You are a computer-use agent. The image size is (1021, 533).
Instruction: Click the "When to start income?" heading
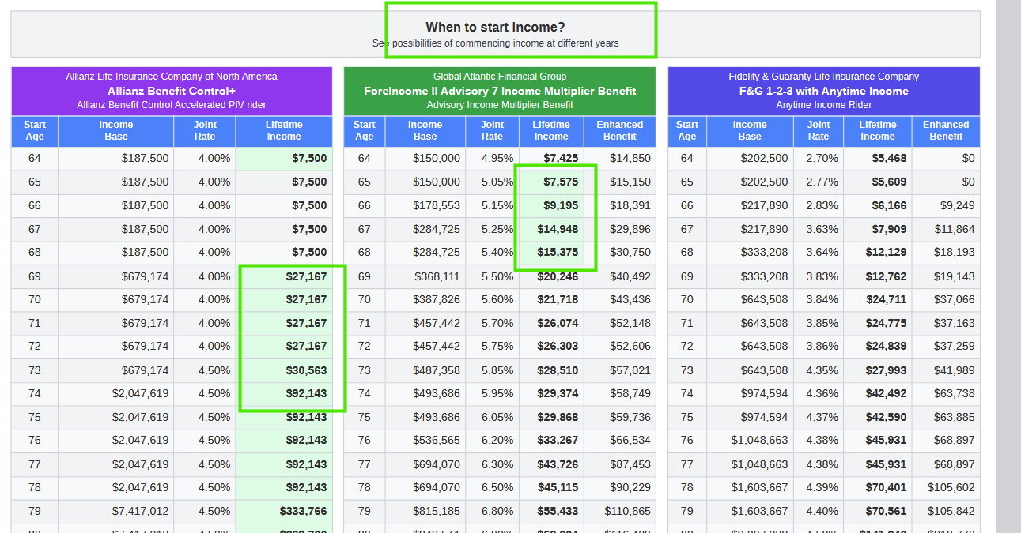pos(495,28)
